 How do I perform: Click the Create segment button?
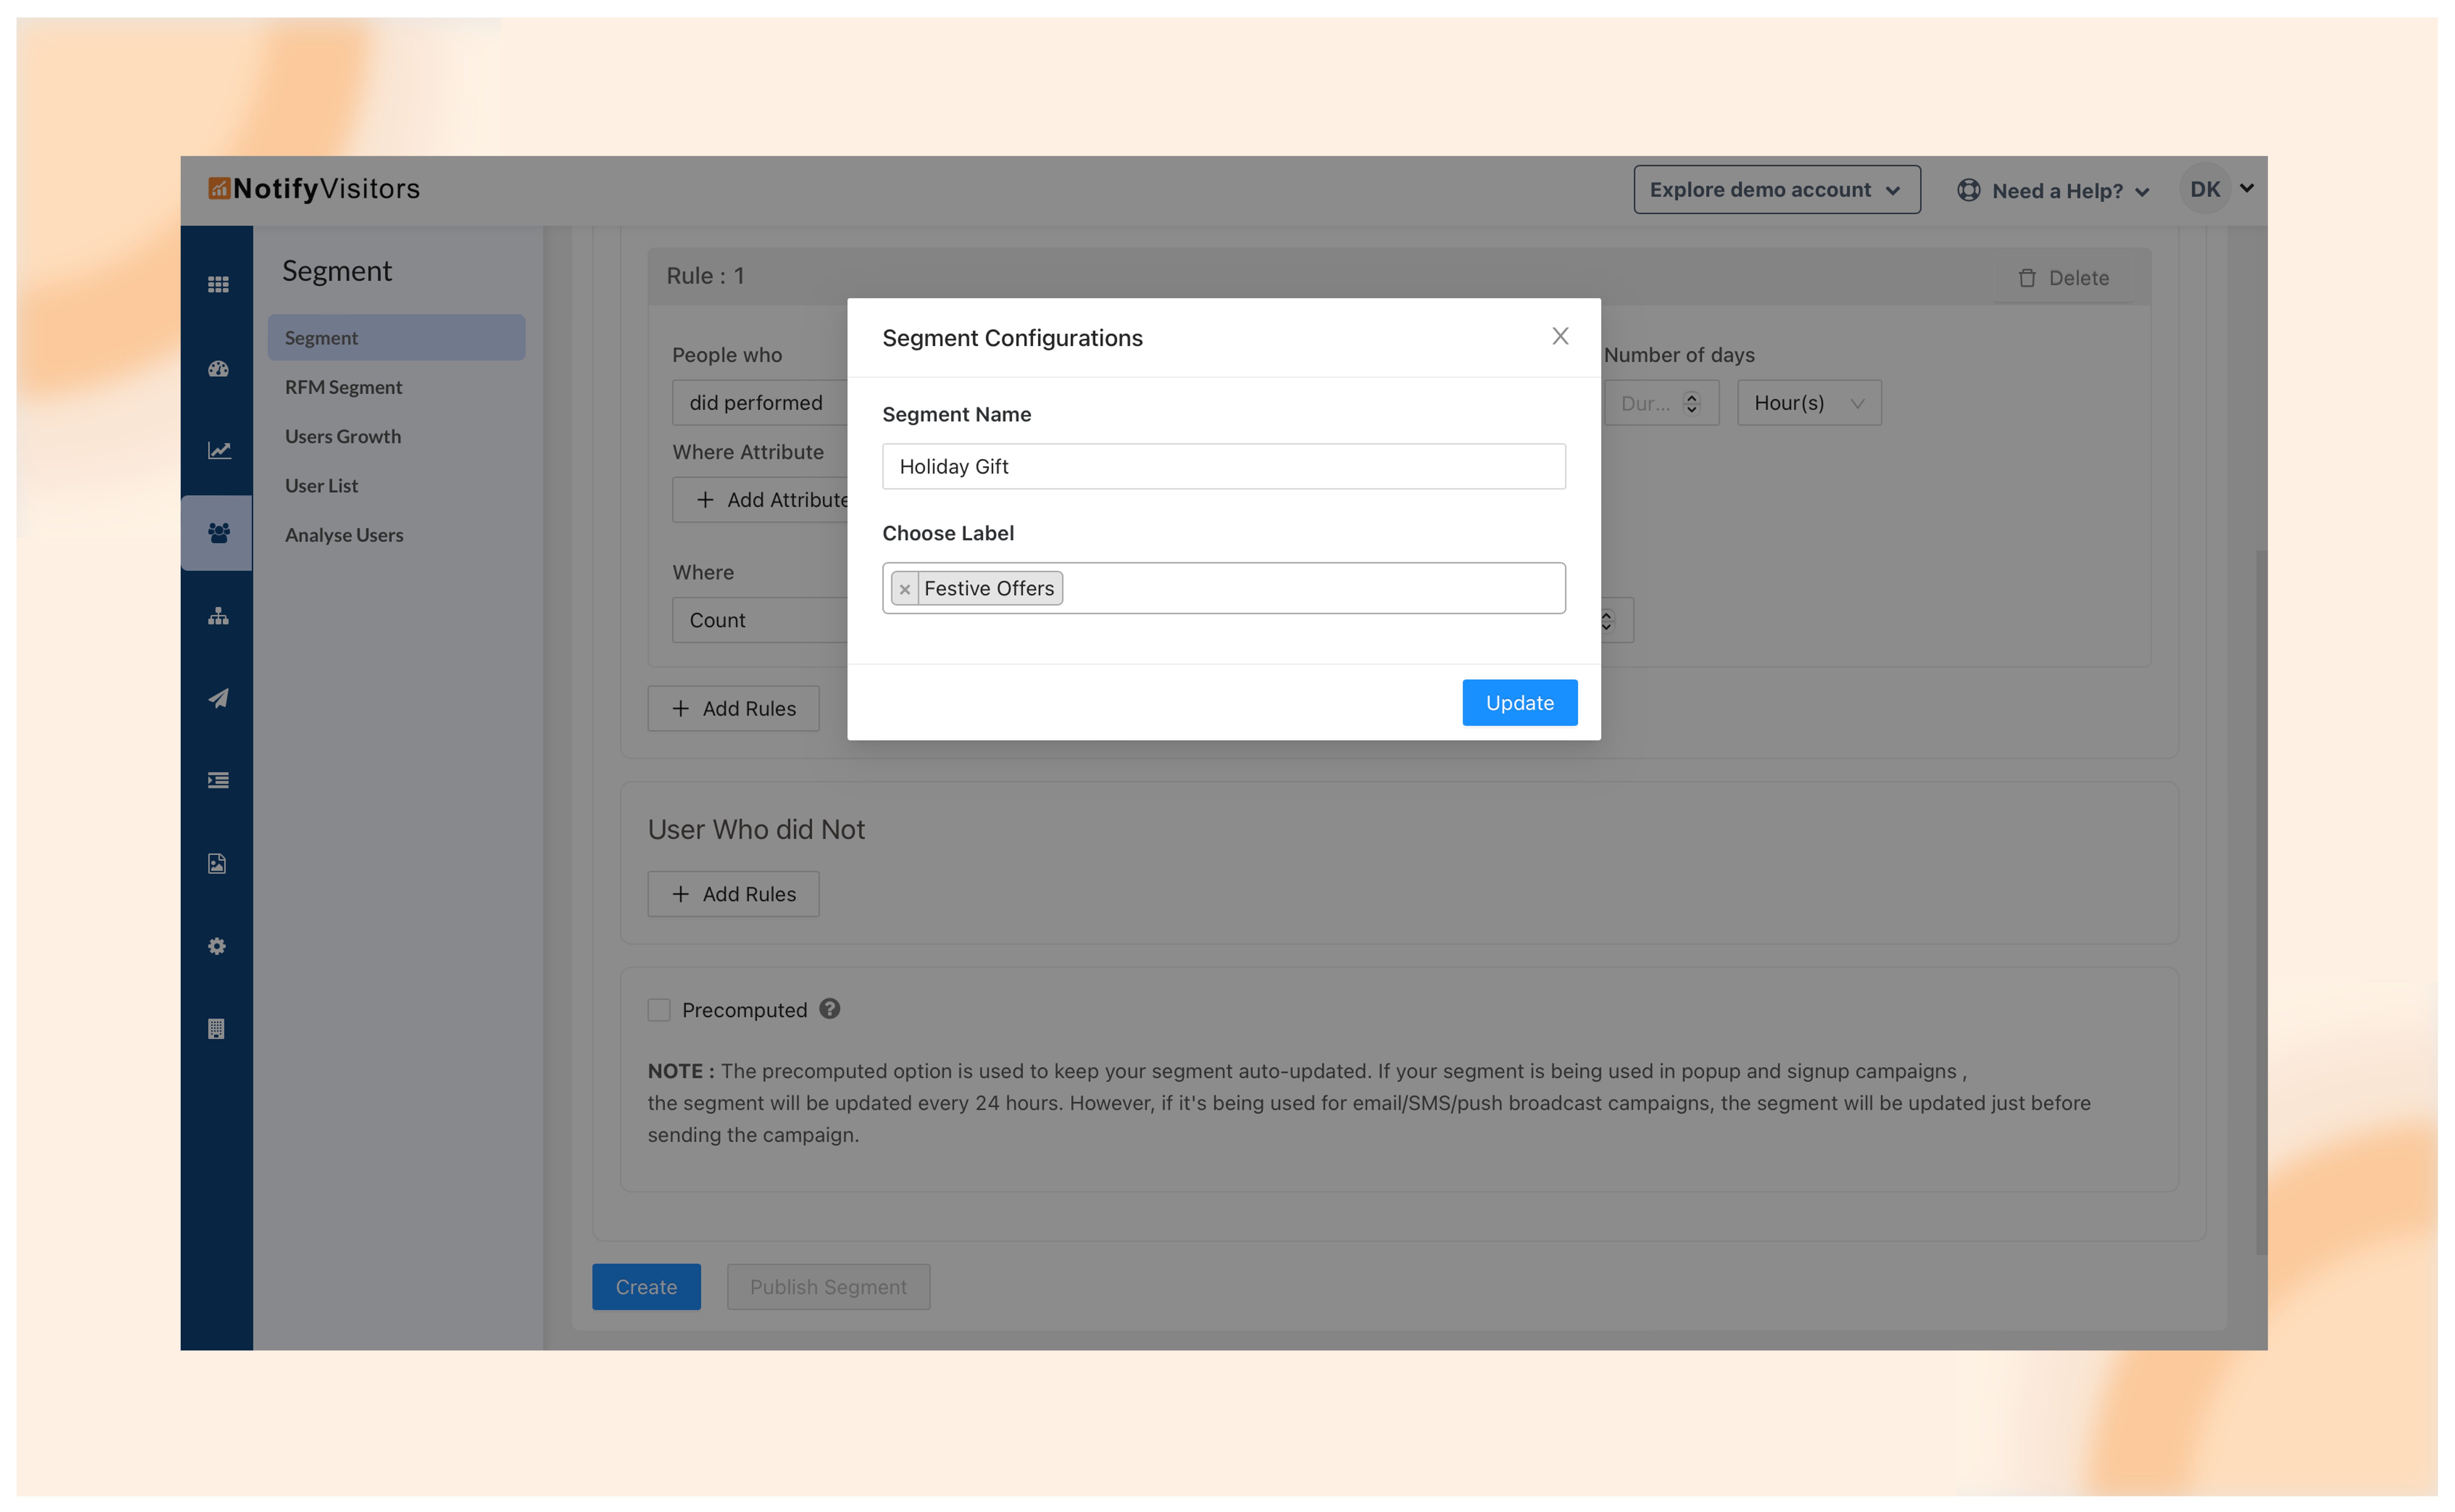pos(647,1286)
